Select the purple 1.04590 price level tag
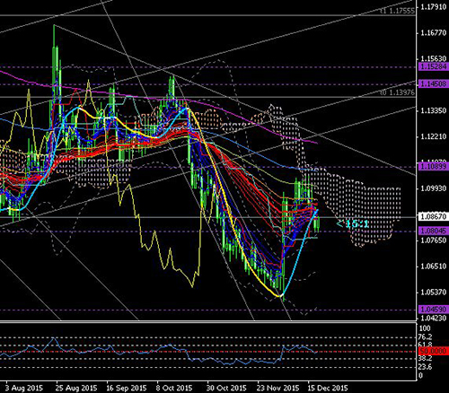This screenshot has width=449, height=393. tap(433, 310)
